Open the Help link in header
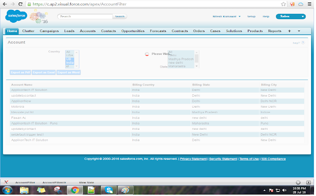The image size is (316, 196). pos(266,16)
